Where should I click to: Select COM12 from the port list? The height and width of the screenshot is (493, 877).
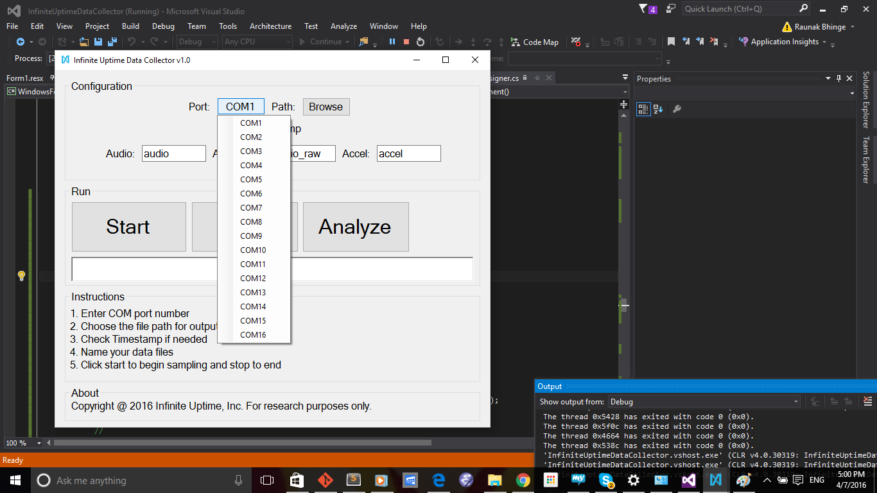pyautogui.click(x=254, y=279)
